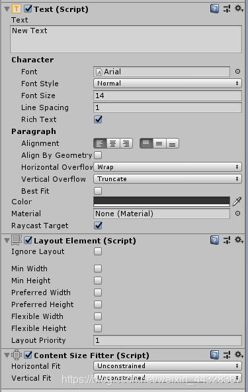Image resolution: width=248 pixels, height=392 pixels.
Task: Click the None (Material) field
Action: pyautogui.click(x=161, y=214)
